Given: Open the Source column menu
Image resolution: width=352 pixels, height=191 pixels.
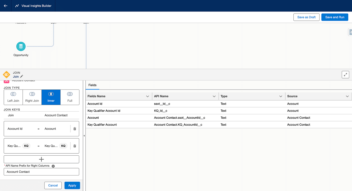Looking at the screenshot, I should click(347, 96).
